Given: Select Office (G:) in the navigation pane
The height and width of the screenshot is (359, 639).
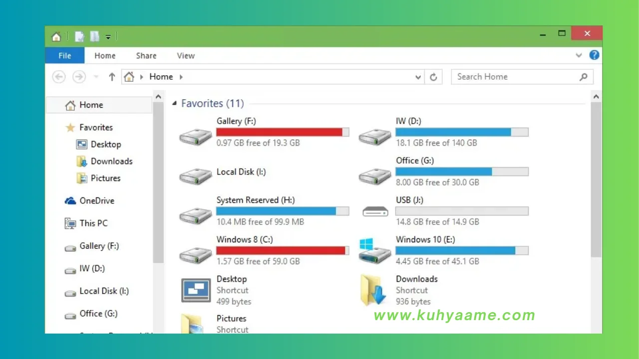Looking at the screenshot, I should 98,314.
